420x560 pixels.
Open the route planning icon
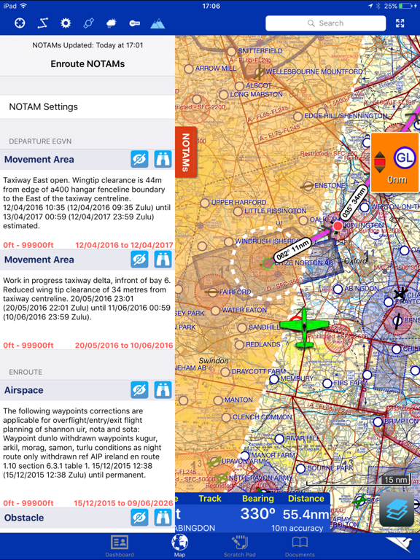[x=43, y=23]
